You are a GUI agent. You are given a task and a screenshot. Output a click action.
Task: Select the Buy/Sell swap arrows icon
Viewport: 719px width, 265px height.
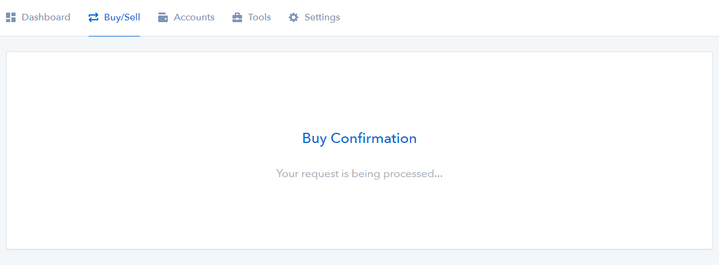[93, 17]
